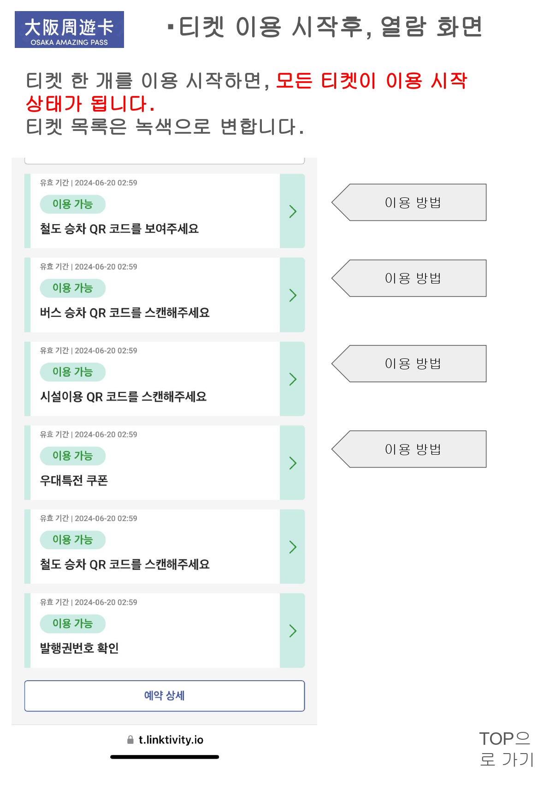This screenshot has width=544, height=790.
Task: Tap 이용 가능 badge on 발행권번호 확인 ticket
Action: pyautogui.click(x=72, y=624)
